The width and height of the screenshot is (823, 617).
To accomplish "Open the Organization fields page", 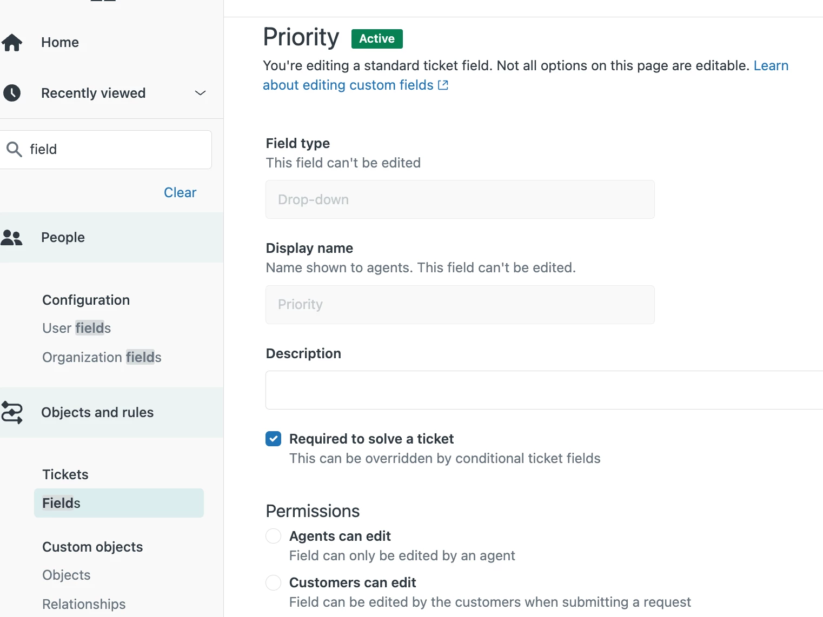I will [x=102, y=357].
